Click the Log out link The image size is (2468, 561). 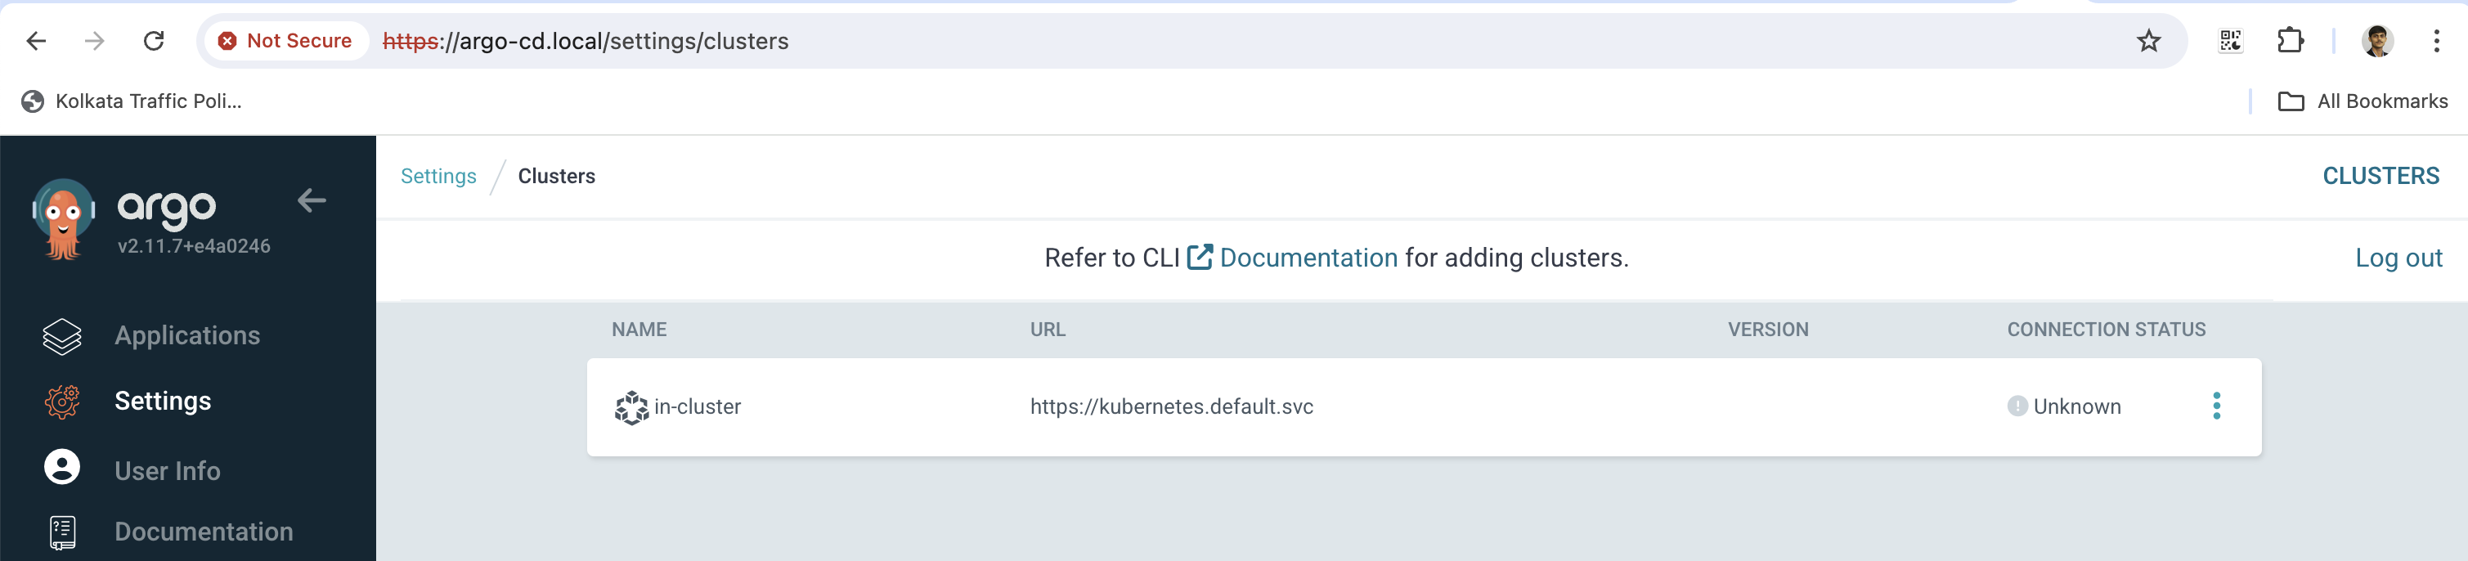click(2398, 258)
